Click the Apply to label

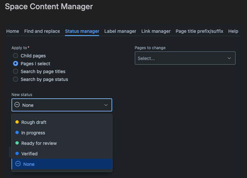point(19,48)
